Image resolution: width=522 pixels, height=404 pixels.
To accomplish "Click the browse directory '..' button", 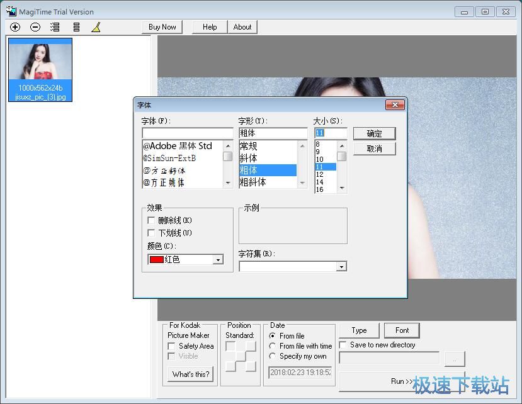I will (455, 359).
